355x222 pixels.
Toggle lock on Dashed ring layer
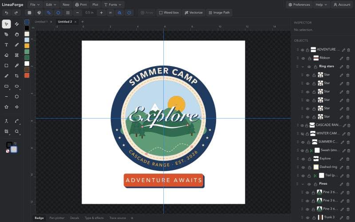[309, 167]
